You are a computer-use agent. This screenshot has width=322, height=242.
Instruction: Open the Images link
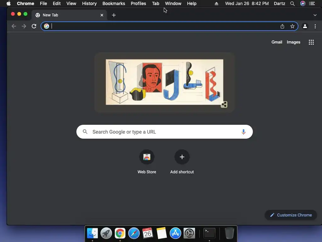(x=293, y=42)
